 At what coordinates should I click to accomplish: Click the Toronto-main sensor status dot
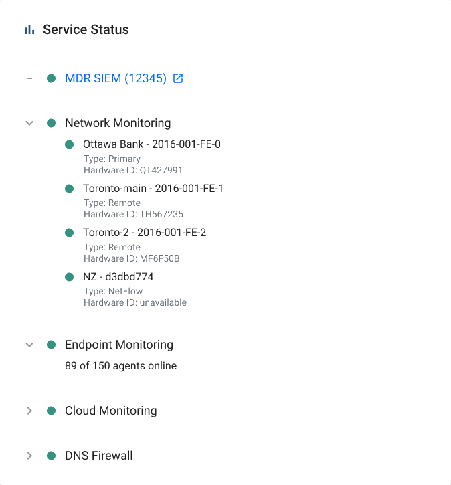70,189
